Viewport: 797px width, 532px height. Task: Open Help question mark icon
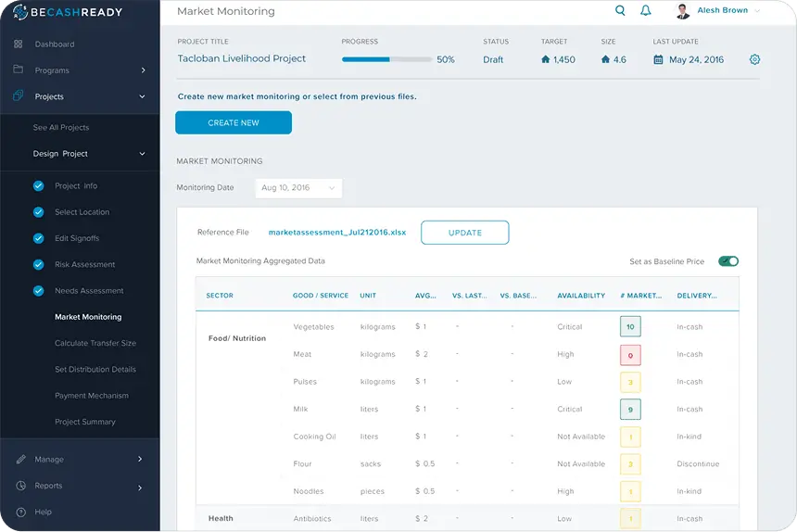[19, 512]
